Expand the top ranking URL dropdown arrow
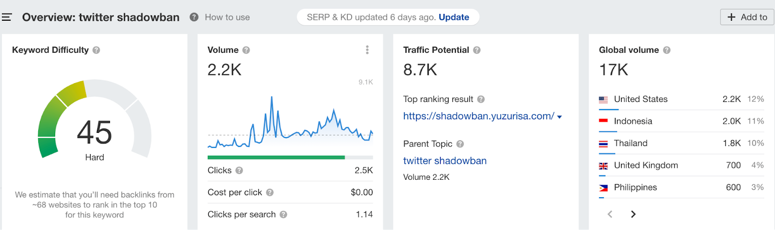 559,117
